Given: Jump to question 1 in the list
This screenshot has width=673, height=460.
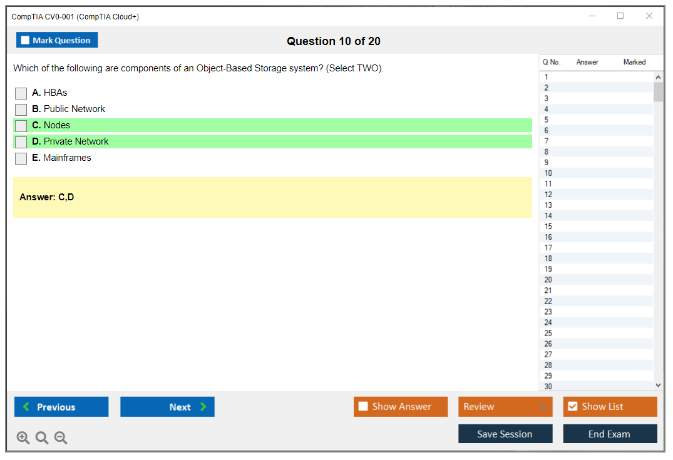Looking at the screenshot, I should tap(547, 77).
